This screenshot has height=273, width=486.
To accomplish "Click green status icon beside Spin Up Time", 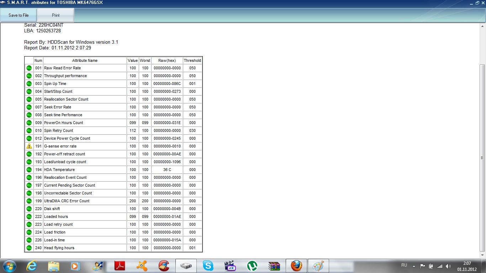I will [x=29, y=84].
